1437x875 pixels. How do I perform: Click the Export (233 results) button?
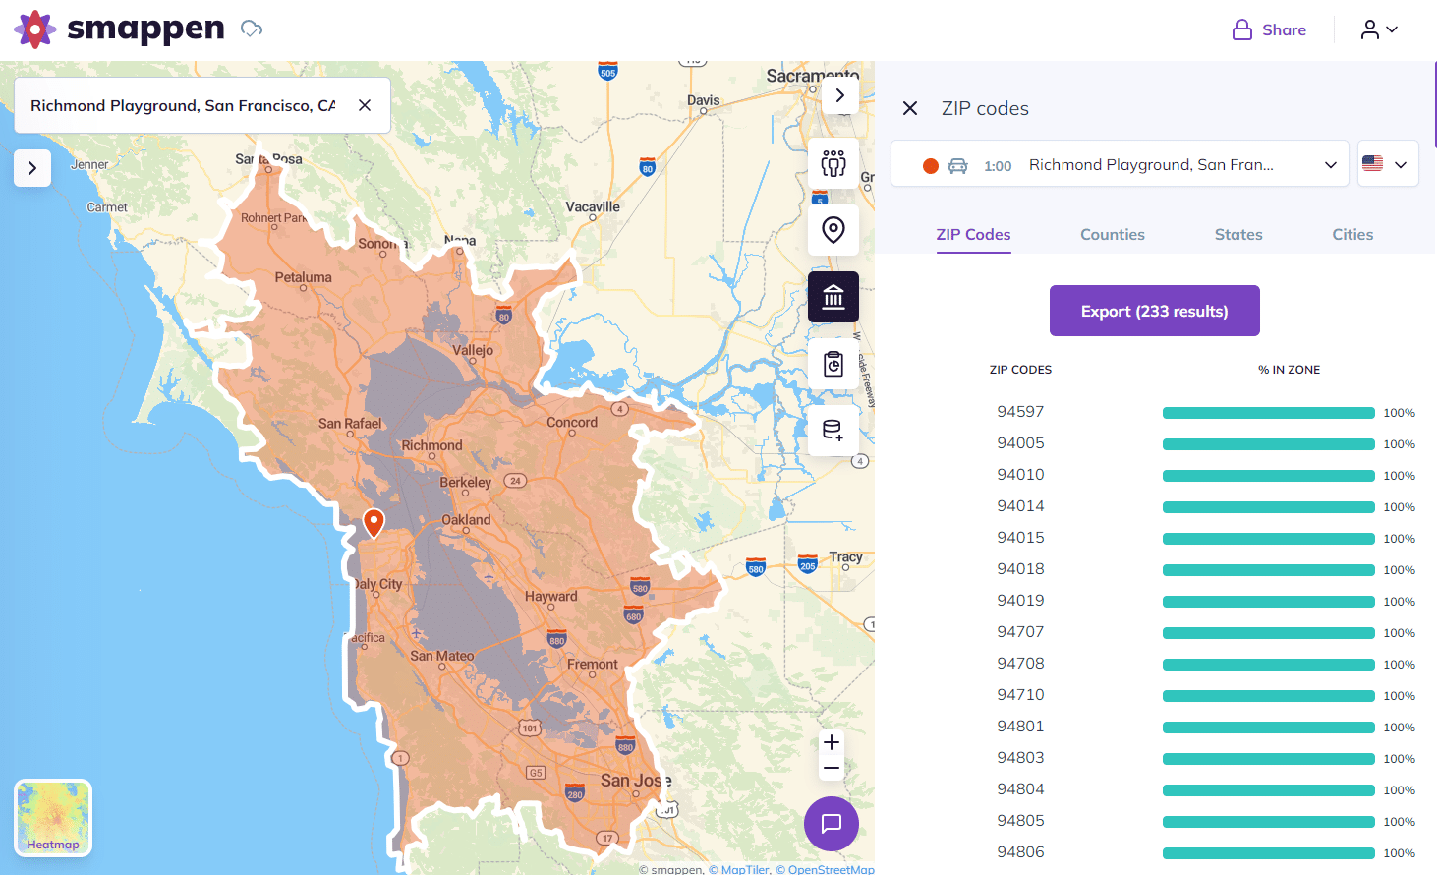(x=1154, y=310)
